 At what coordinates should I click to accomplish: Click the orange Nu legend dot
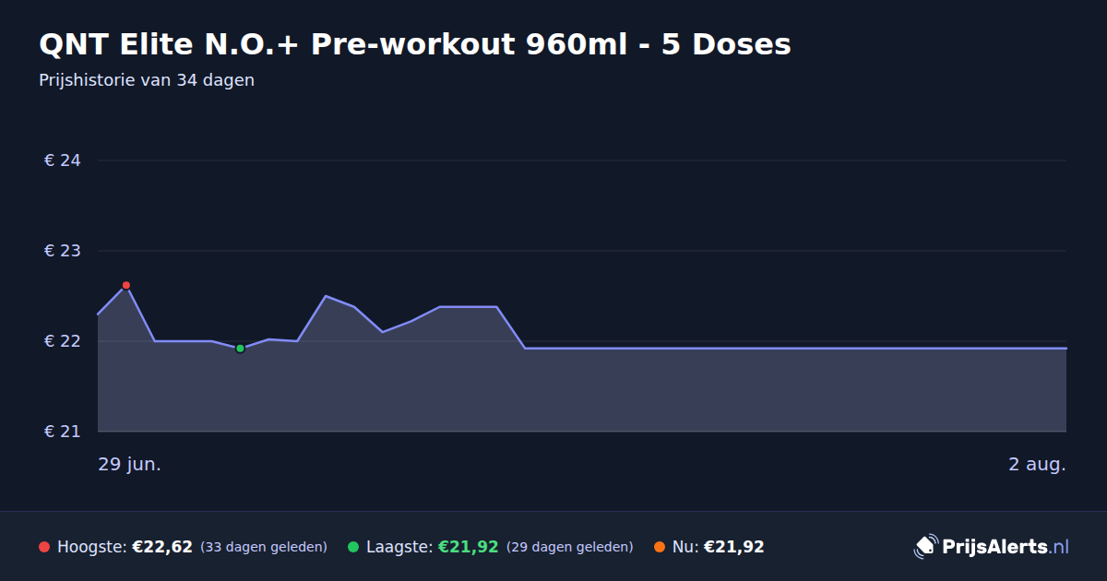(x=660, y=547)
